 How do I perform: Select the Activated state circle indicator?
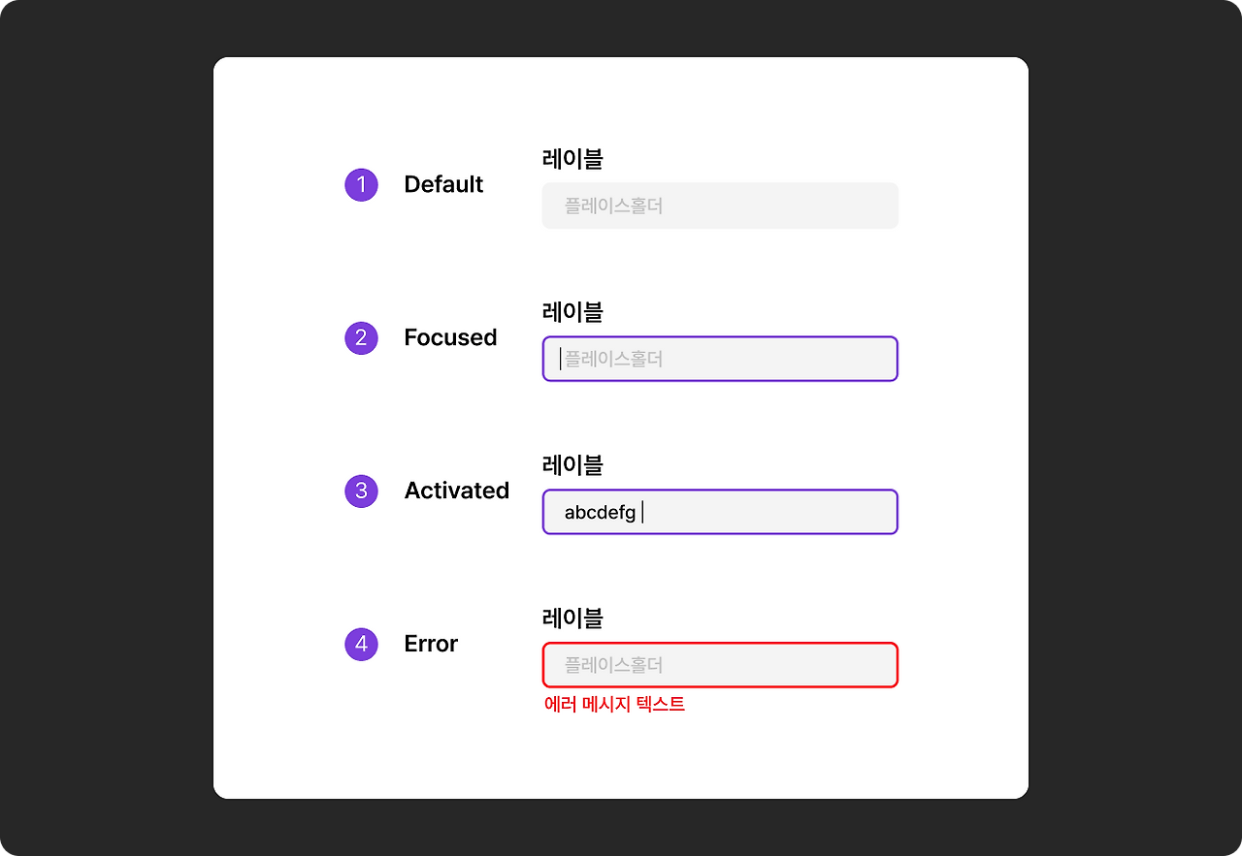(361, 491)
